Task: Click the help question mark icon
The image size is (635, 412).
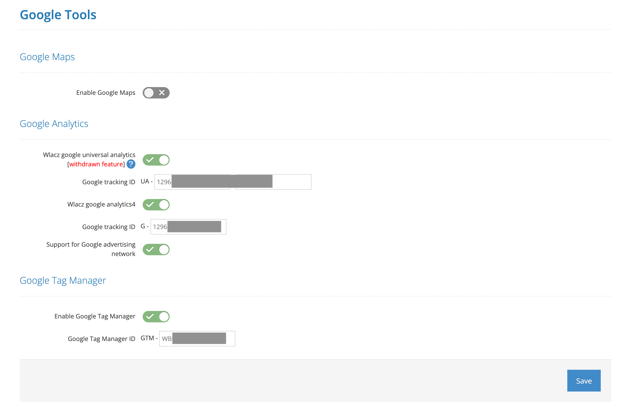Action: tap(131, 164)
